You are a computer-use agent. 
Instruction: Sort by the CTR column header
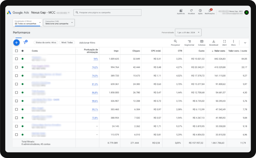[180, 51]
